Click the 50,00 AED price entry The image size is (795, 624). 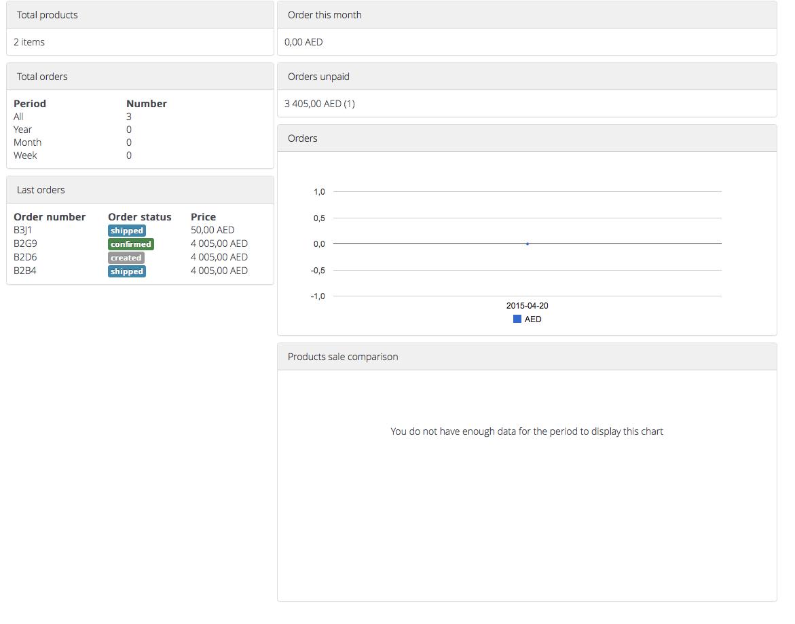tap(212, 230)
